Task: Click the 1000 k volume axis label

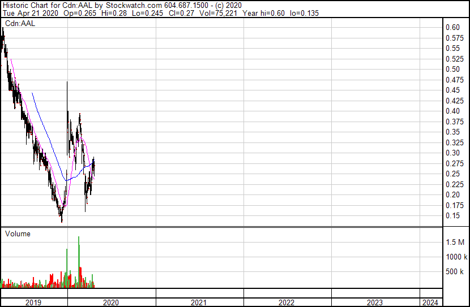Action: (x=456, y=257)
